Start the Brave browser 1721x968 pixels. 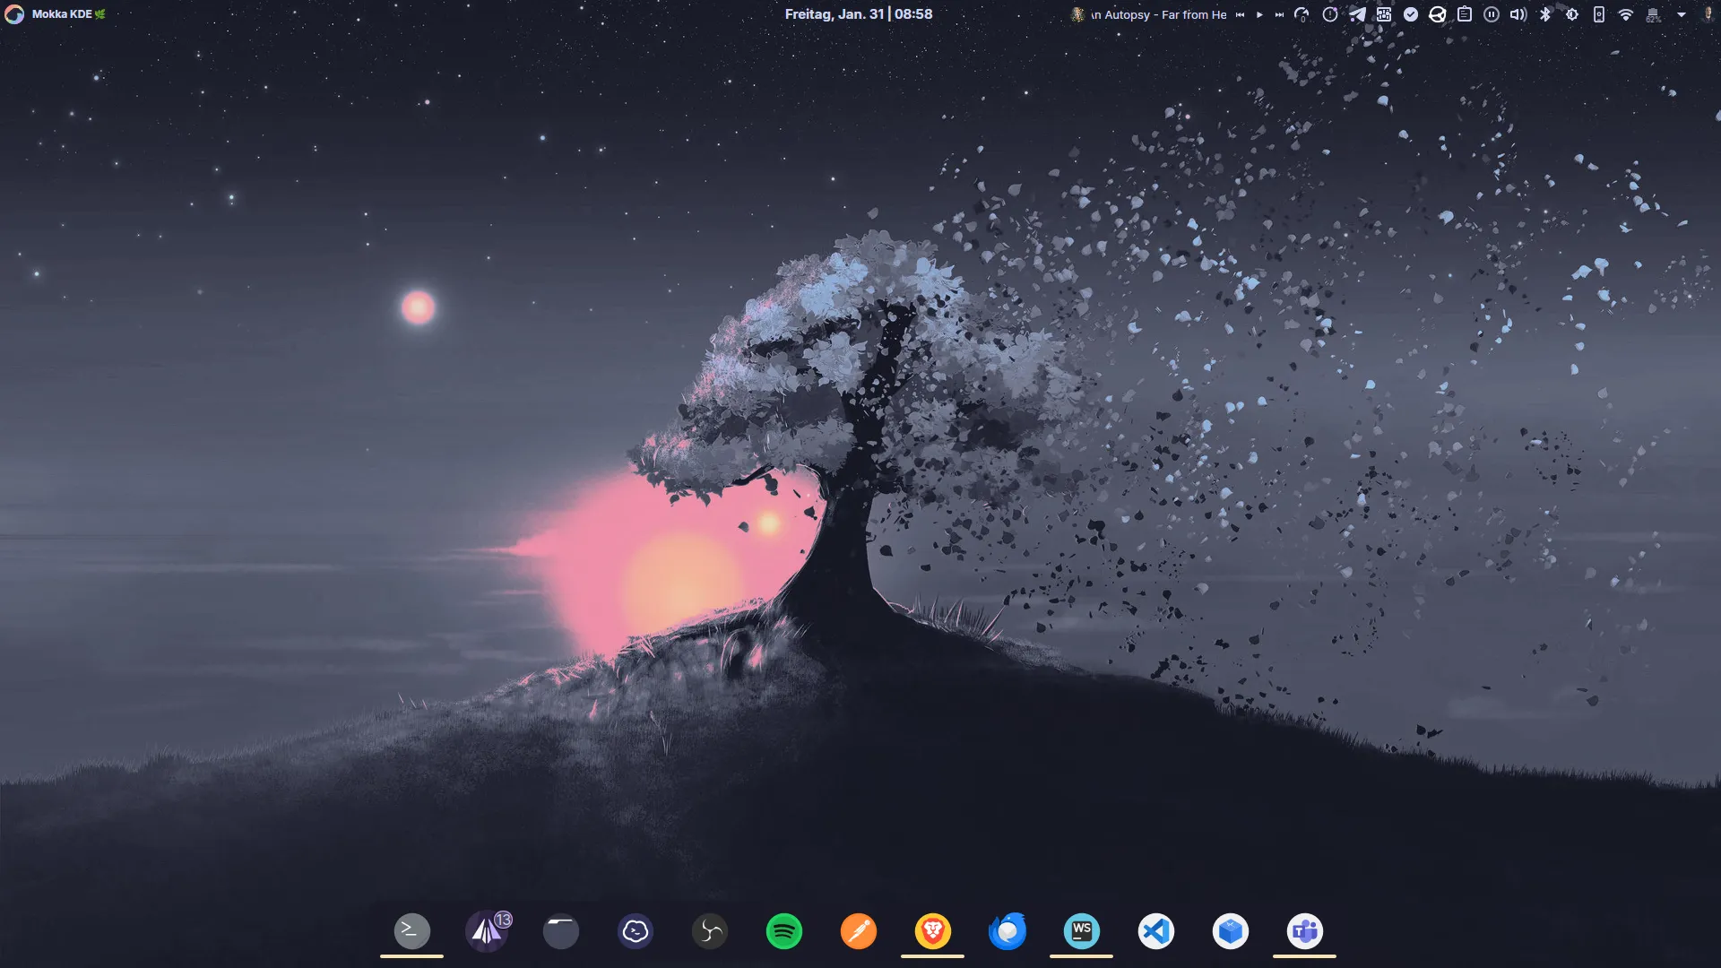point(932,931)
